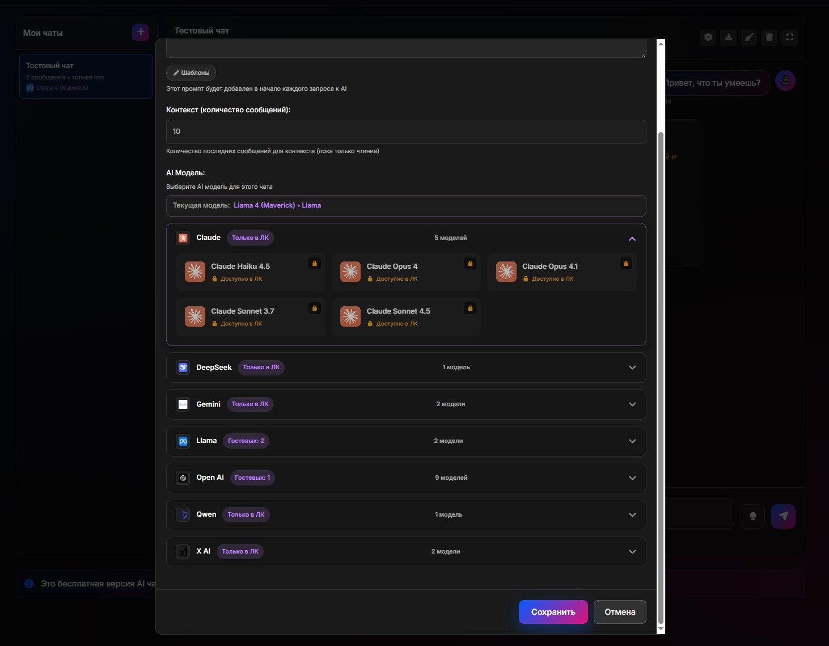Click the microphone voice input icon
Image resolution: width=829 pixels, height=646 pixels.
pyautogui.click(x=752, y=516)
